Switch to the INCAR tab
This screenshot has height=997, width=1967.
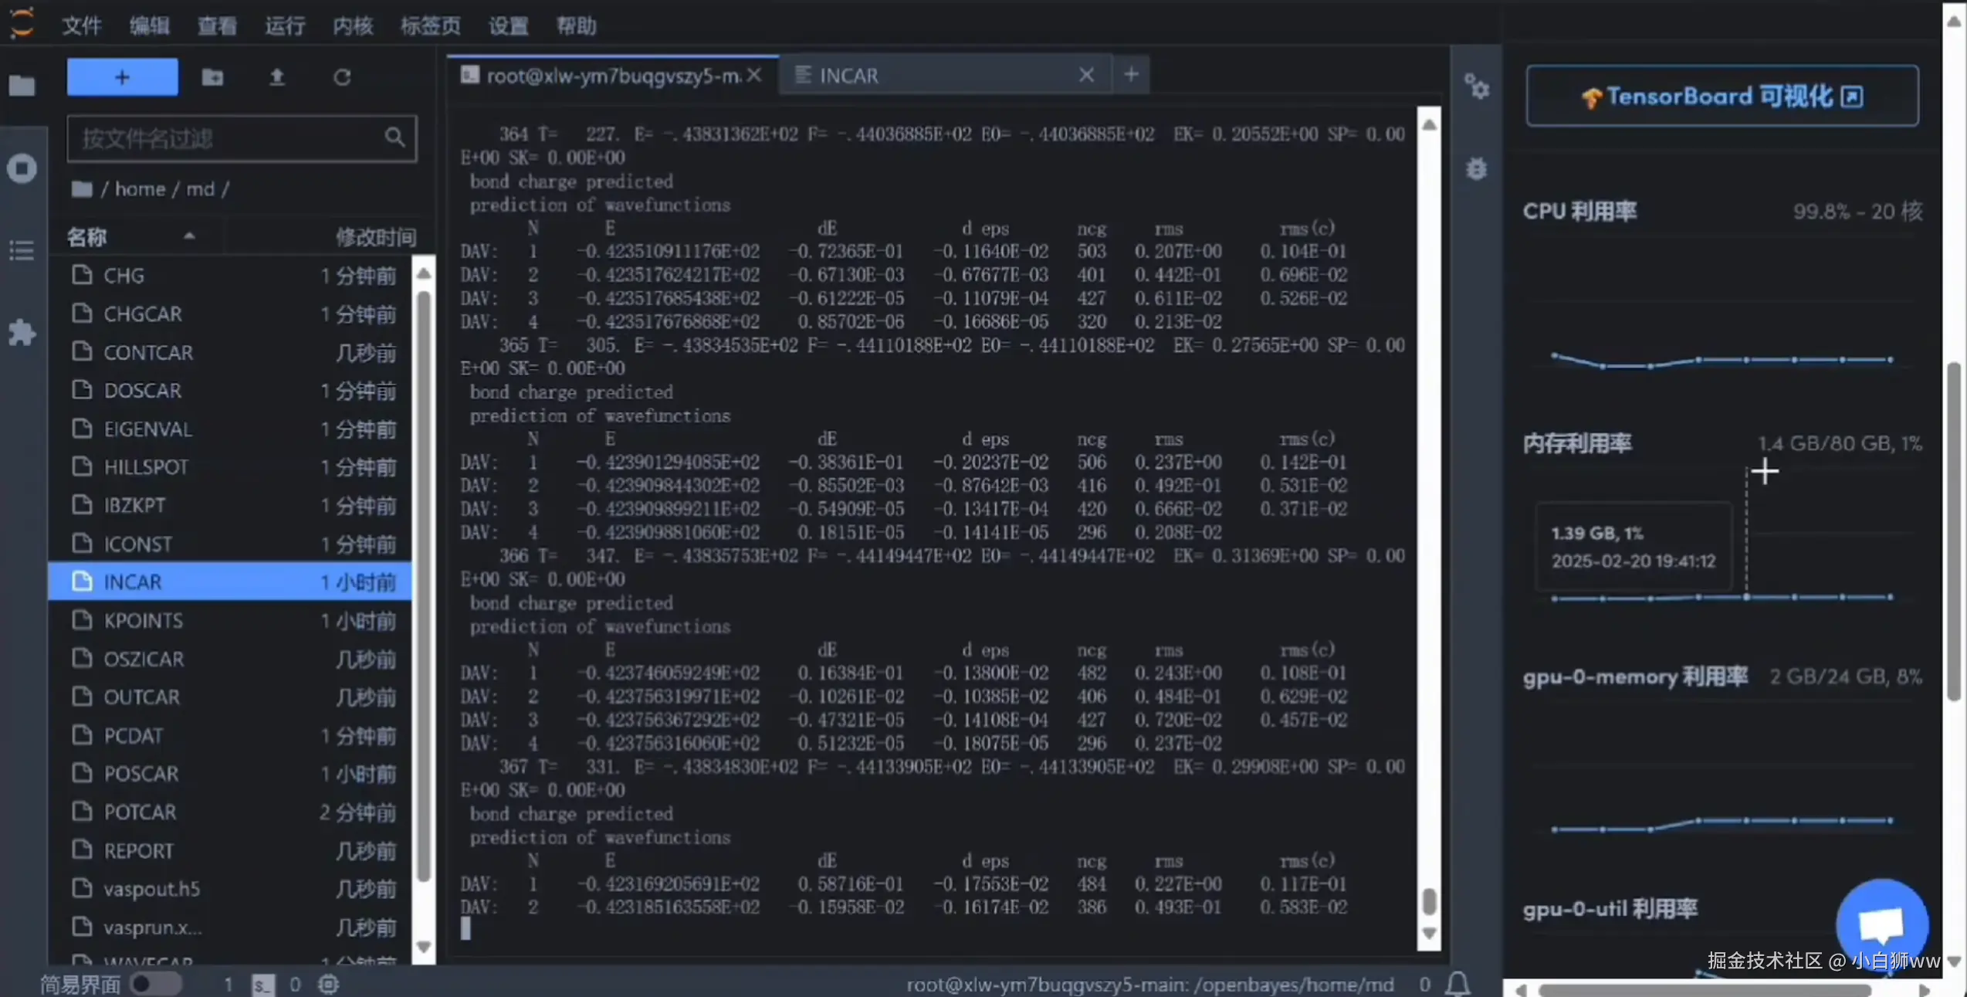tap(848, 76)
